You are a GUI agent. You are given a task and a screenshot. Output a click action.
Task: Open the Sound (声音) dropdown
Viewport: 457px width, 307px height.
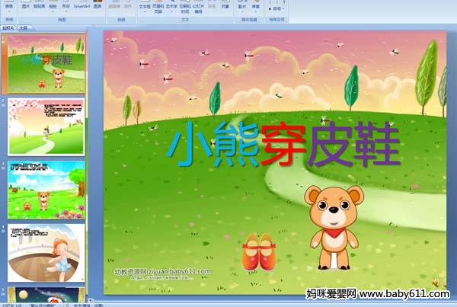click(x=255, y=8)
